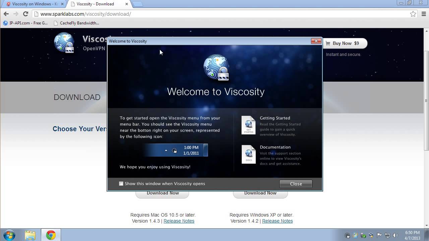This screenshot has height=241, width=429.
Task: Click the Viscosity globe logo in the welcome window
Action: coord(216,67)
